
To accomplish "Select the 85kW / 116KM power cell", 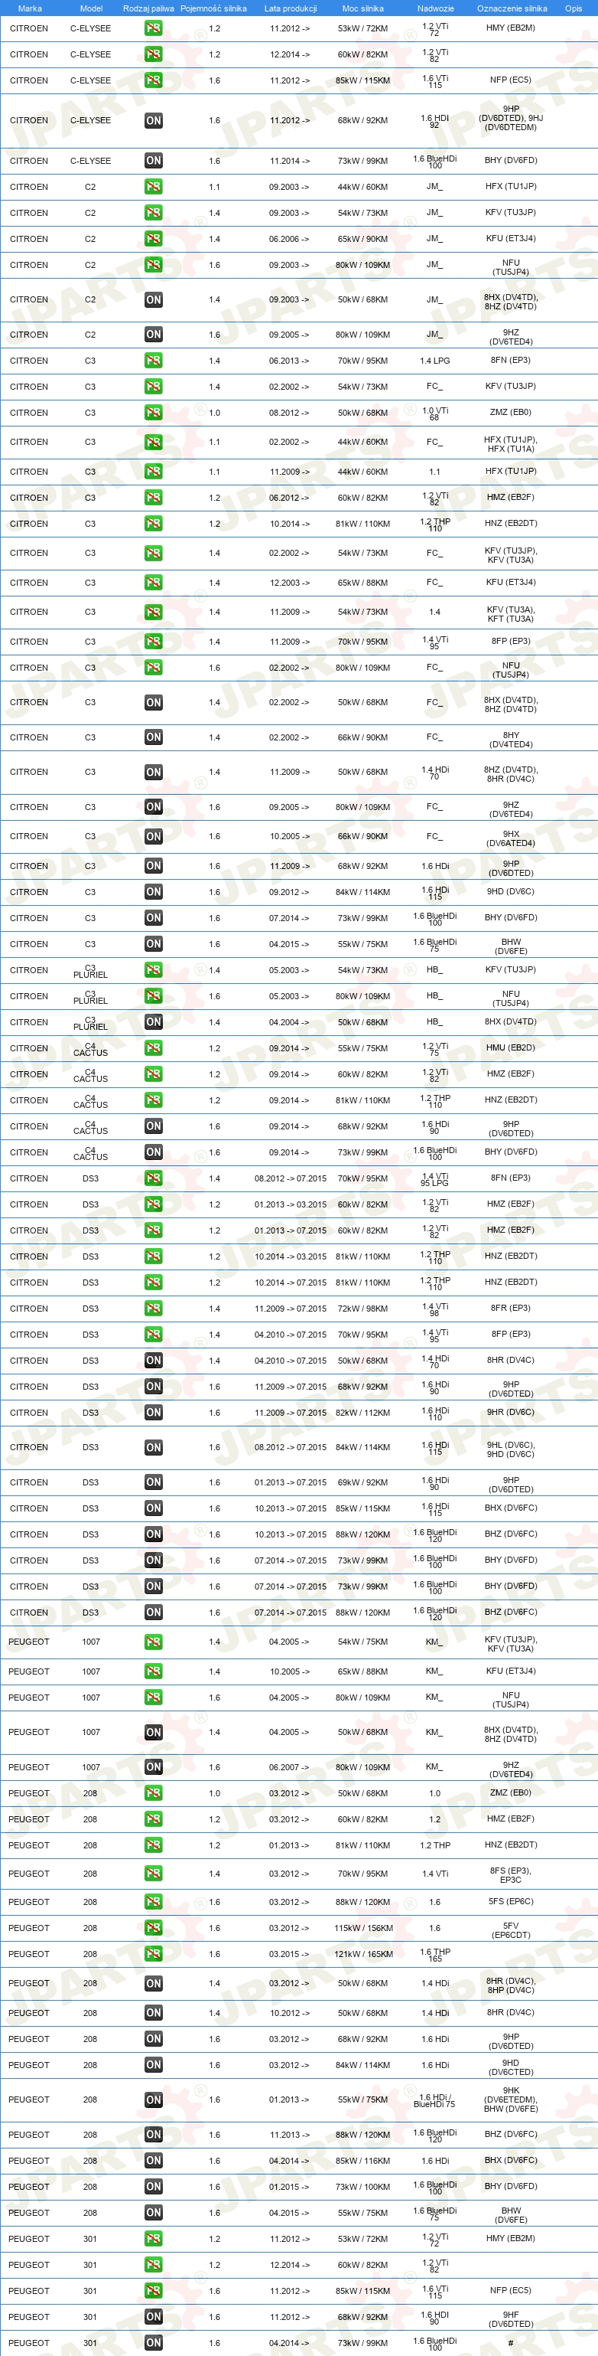I will pos(363,2162).
